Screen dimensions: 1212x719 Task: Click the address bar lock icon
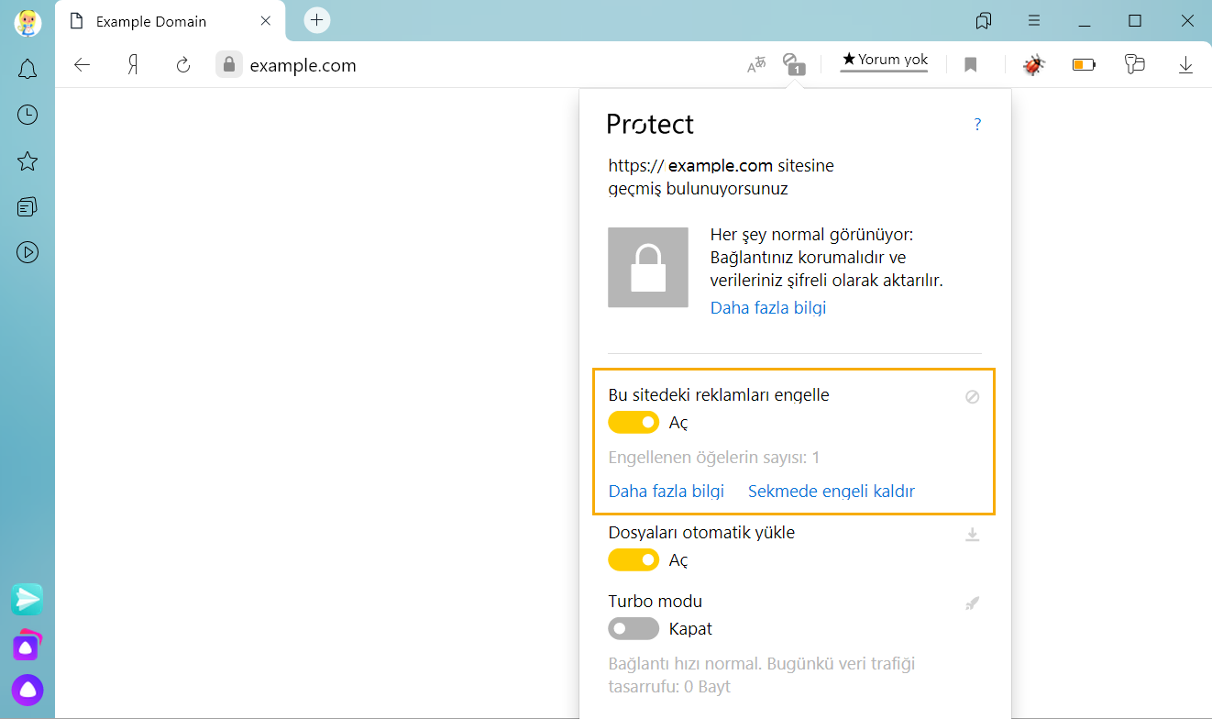(229, 65)
